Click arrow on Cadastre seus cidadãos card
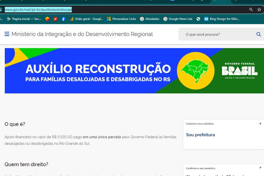The width and height of the screenshot is (264, 176). pyautogui.click(x=260, y=123)
